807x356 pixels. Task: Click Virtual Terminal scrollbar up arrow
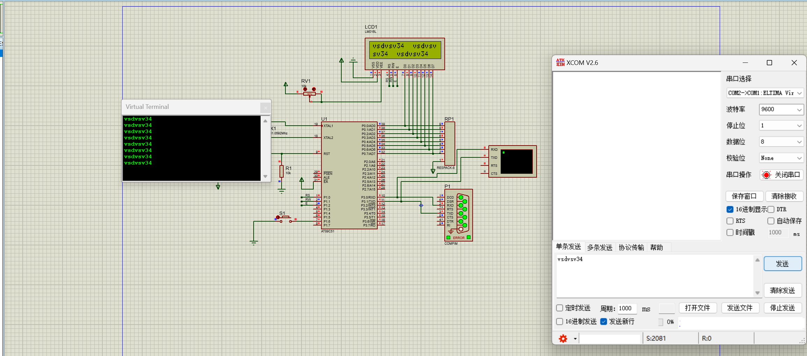coord(265,121)
